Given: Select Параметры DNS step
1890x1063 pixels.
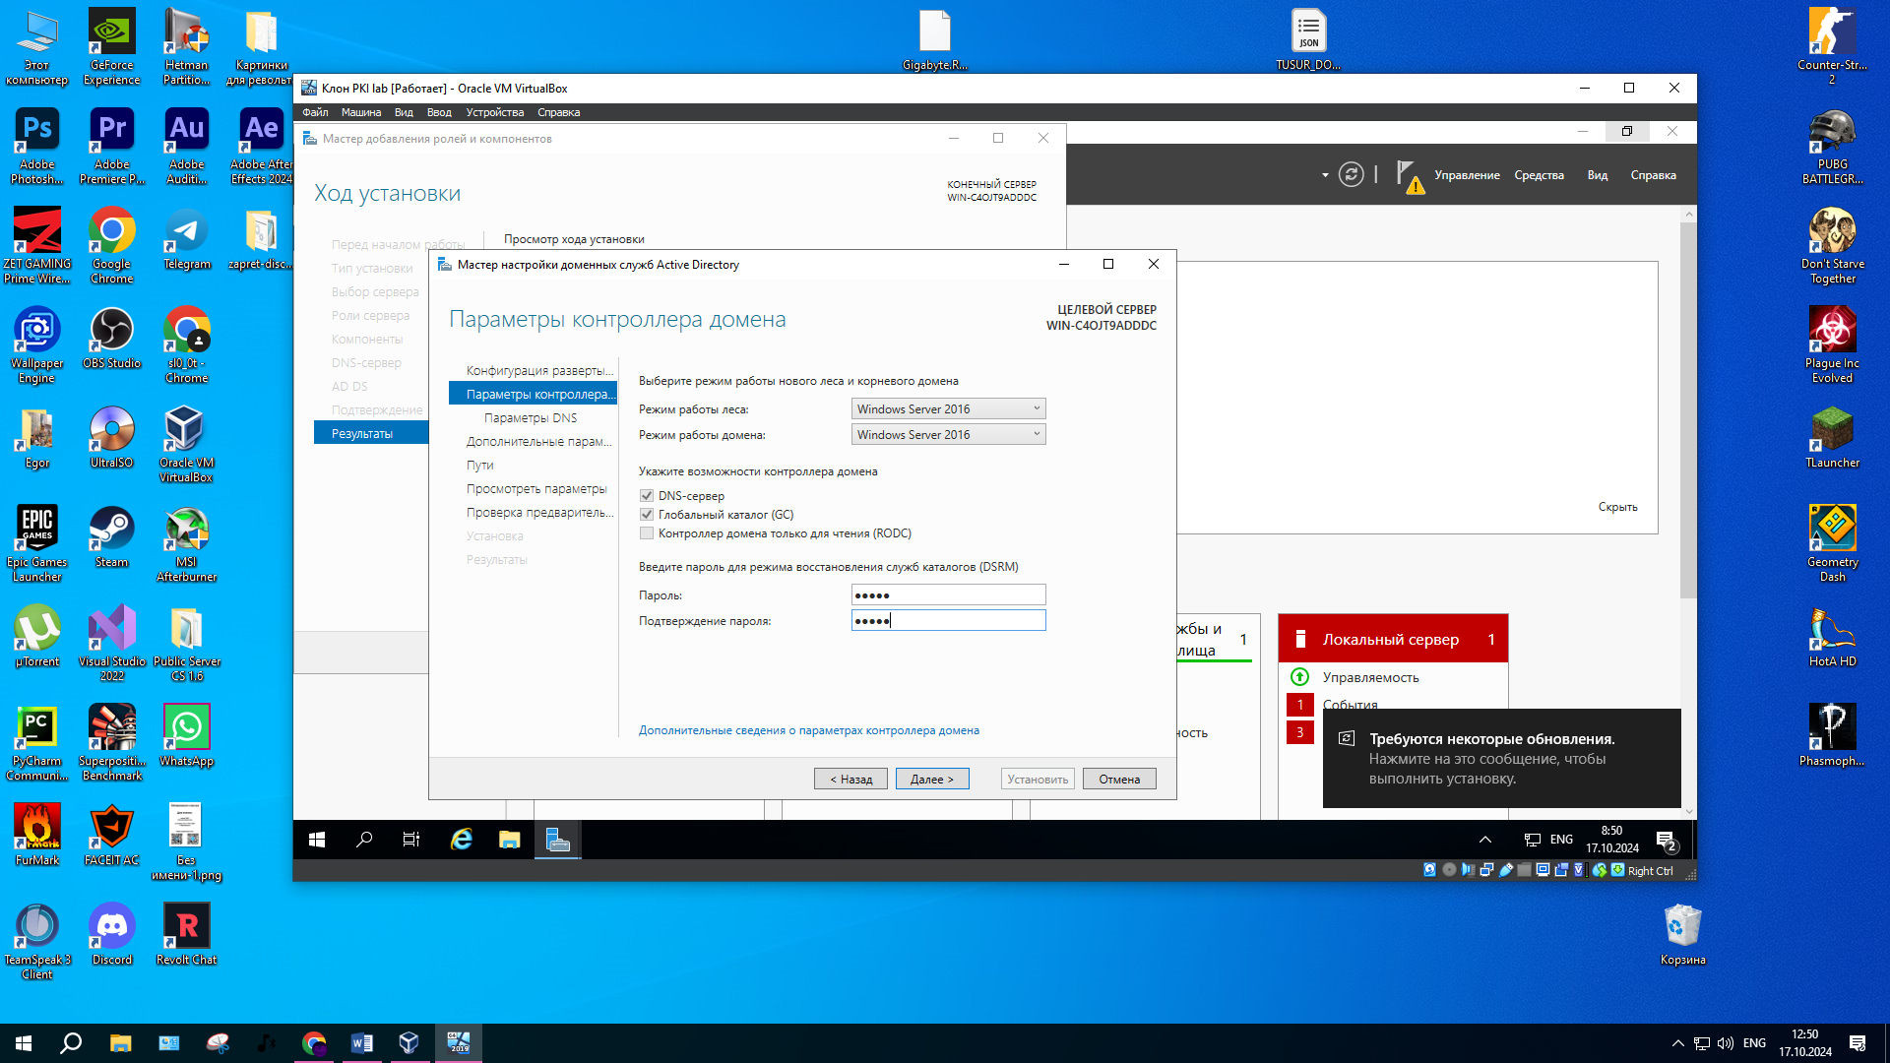Looking at the screenshot, I should 531,417.
